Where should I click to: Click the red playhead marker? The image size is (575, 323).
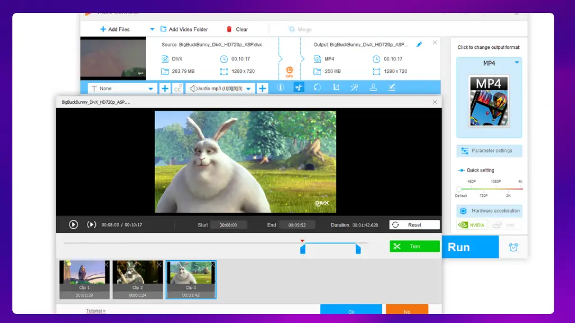click(302, 241)
